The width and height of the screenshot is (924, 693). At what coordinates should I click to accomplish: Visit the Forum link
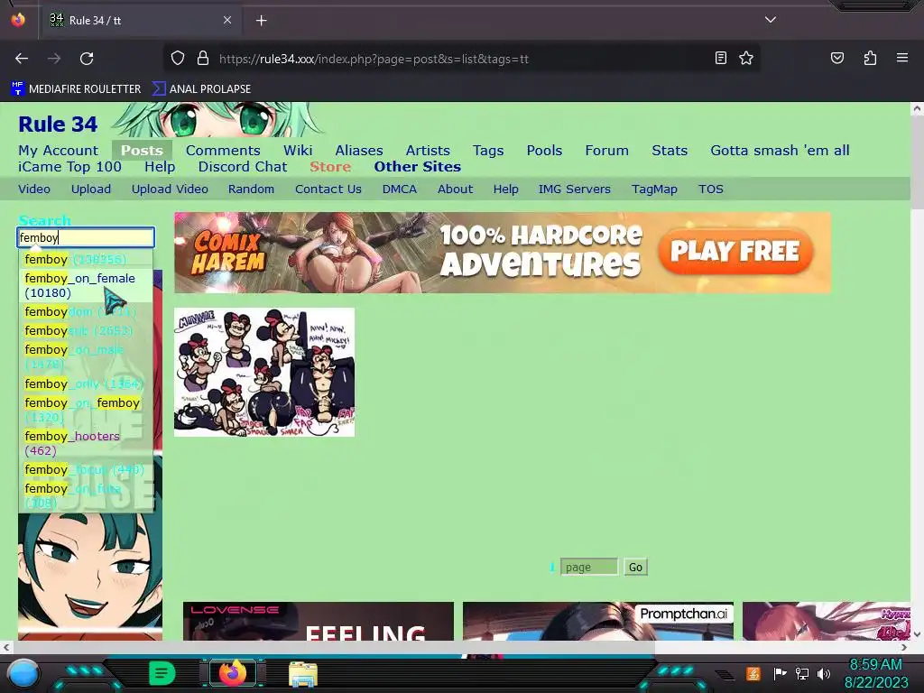click(607, 151)
